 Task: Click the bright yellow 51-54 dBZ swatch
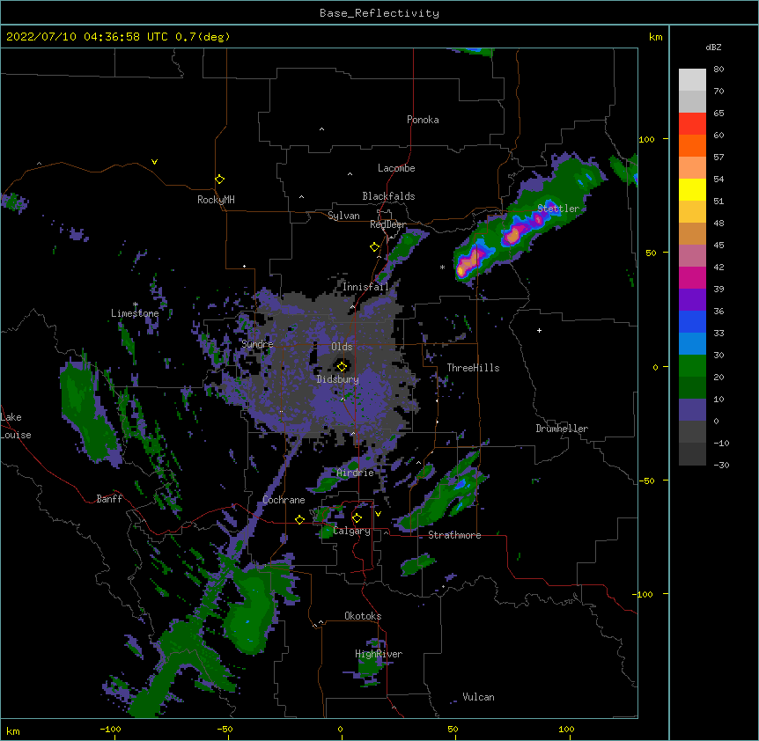tap(692, 189)
